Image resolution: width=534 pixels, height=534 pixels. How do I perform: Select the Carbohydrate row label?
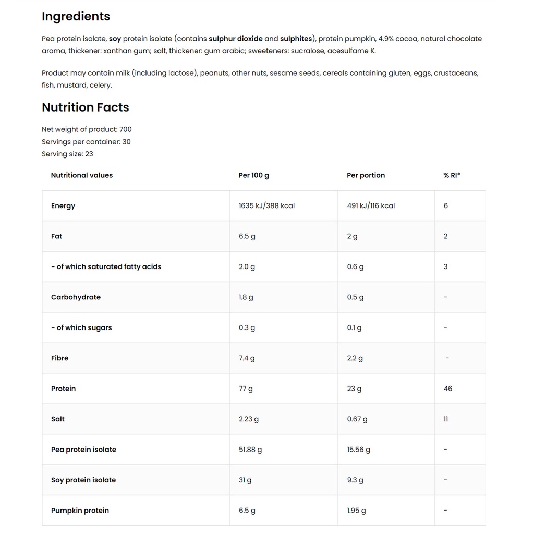pyautogui.click(x=76, y=297)
